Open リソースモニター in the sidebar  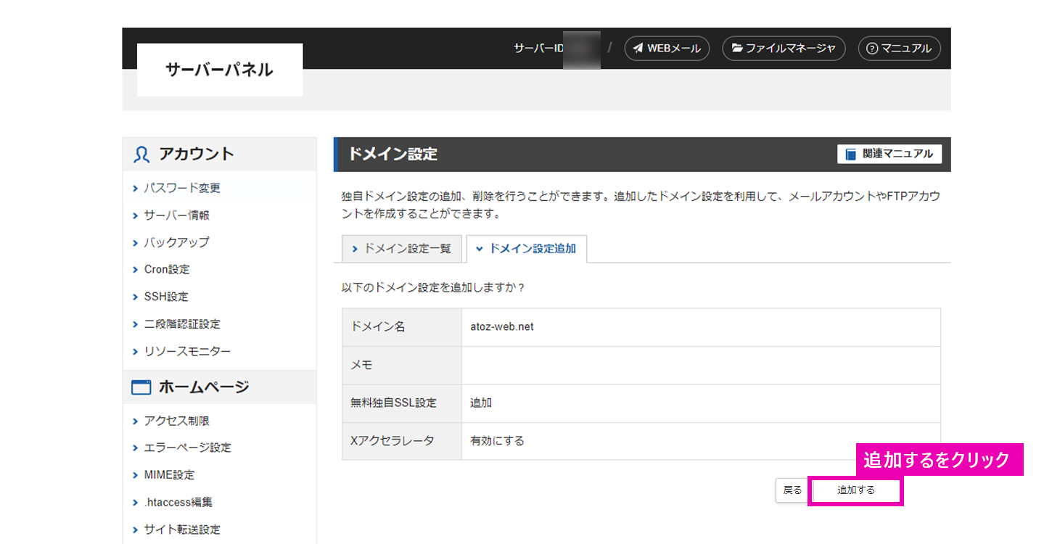[187, 352]
